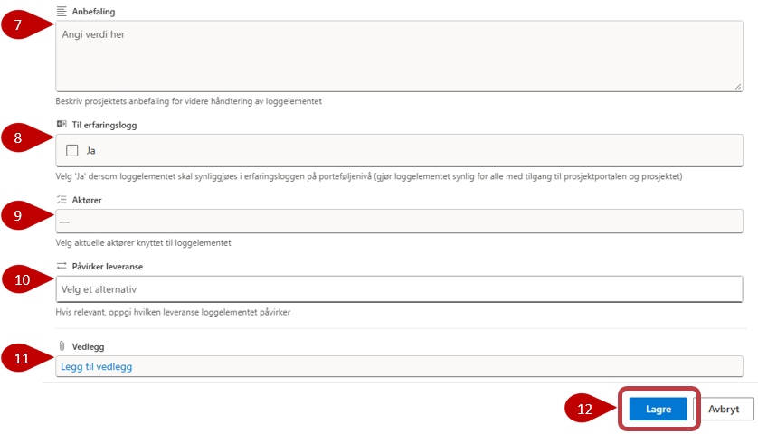The height and width of the screenshot is (434, 758).
Task: Click red step marker number 8
Action: pos(17,138)
